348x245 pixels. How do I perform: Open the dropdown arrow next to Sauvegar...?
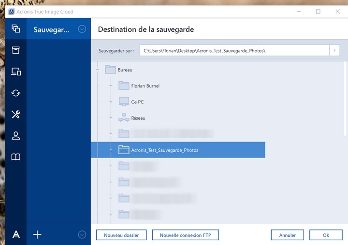(x=82, y=29)
